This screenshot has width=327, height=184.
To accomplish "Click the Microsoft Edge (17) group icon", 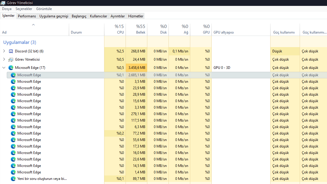I will coord(11,68).
